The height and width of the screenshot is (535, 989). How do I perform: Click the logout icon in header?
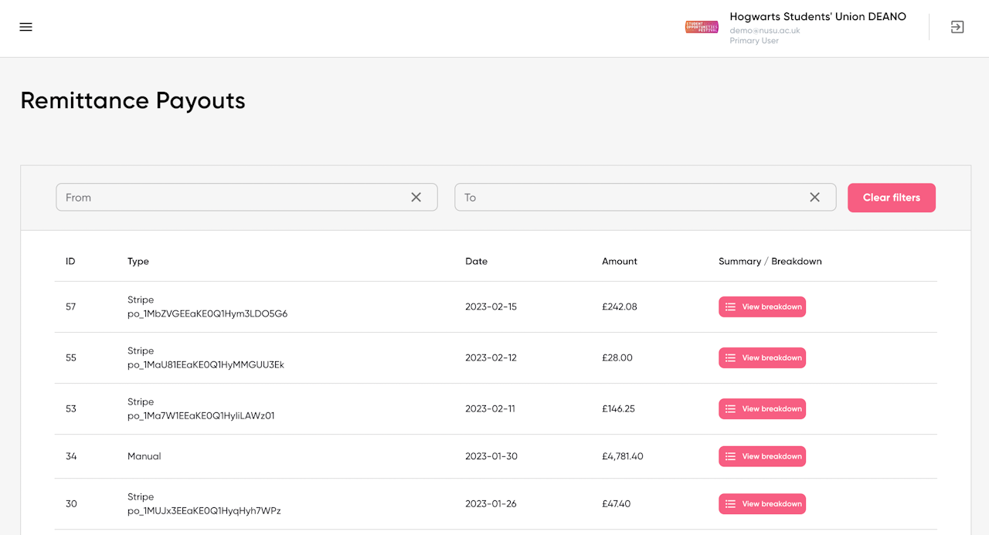(957, 27)
